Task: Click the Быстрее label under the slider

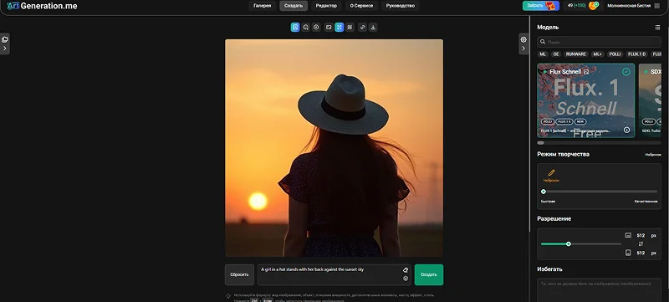Action: pyautogui.click(x=549, y=202)
